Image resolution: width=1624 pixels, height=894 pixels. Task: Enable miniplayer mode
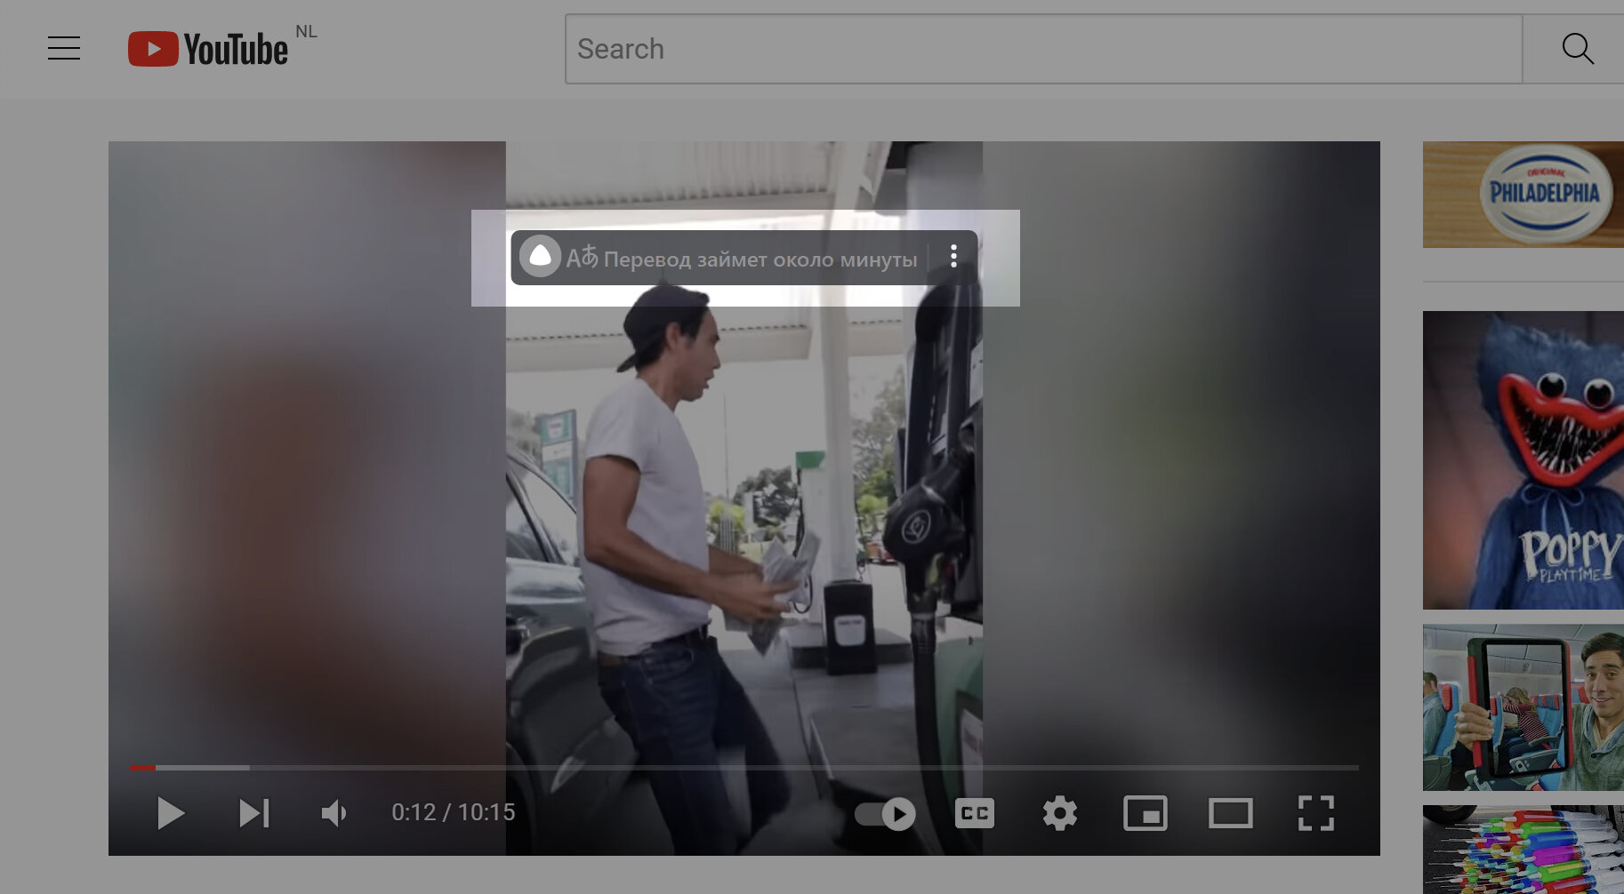click(1146, 812)
